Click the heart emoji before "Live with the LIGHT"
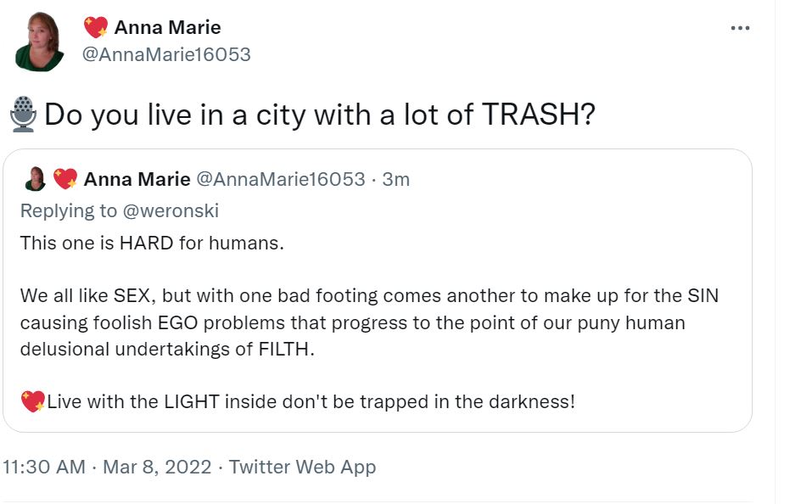The image size is (790, 504). (x=32, y=401)
